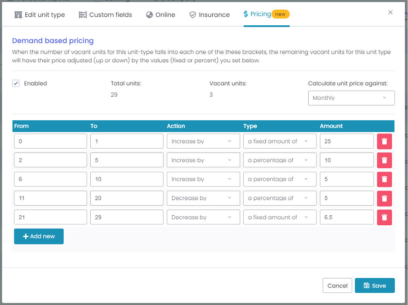The height and width of the screenshot is (305, 408).
Task: Click the To field containing 20
Action: [x=127, y=198]
